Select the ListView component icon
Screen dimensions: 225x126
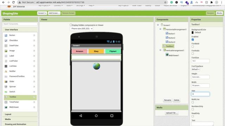[6, 66]
